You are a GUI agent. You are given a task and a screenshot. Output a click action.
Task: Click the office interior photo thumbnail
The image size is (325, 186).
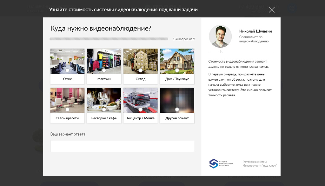[x=67, y=60]
